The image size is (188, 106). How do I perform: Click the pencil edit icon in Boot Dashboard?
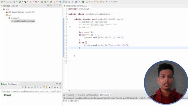click(41, 87)
